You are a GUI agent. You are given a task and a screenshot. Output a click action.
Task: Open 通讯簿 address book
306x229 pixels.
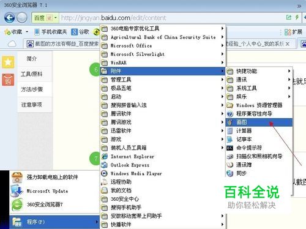pyautogui.click(x=259, y=165)
